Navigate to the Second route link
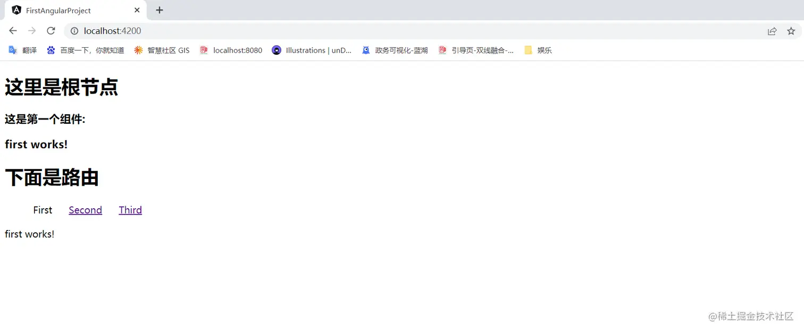804x332 pixels. 85,210
